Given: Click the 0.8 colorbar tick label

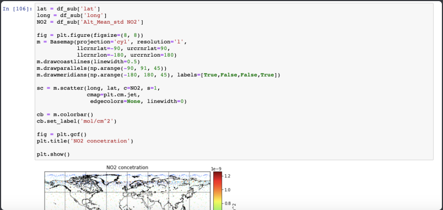Looking at the screenshot, I should pos(227,203).
